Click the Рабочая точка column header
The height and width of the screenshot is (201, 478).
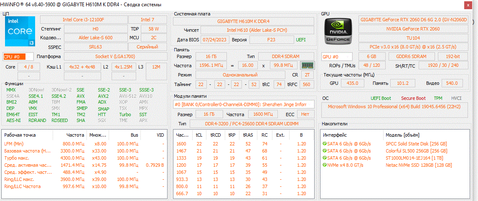28,135
